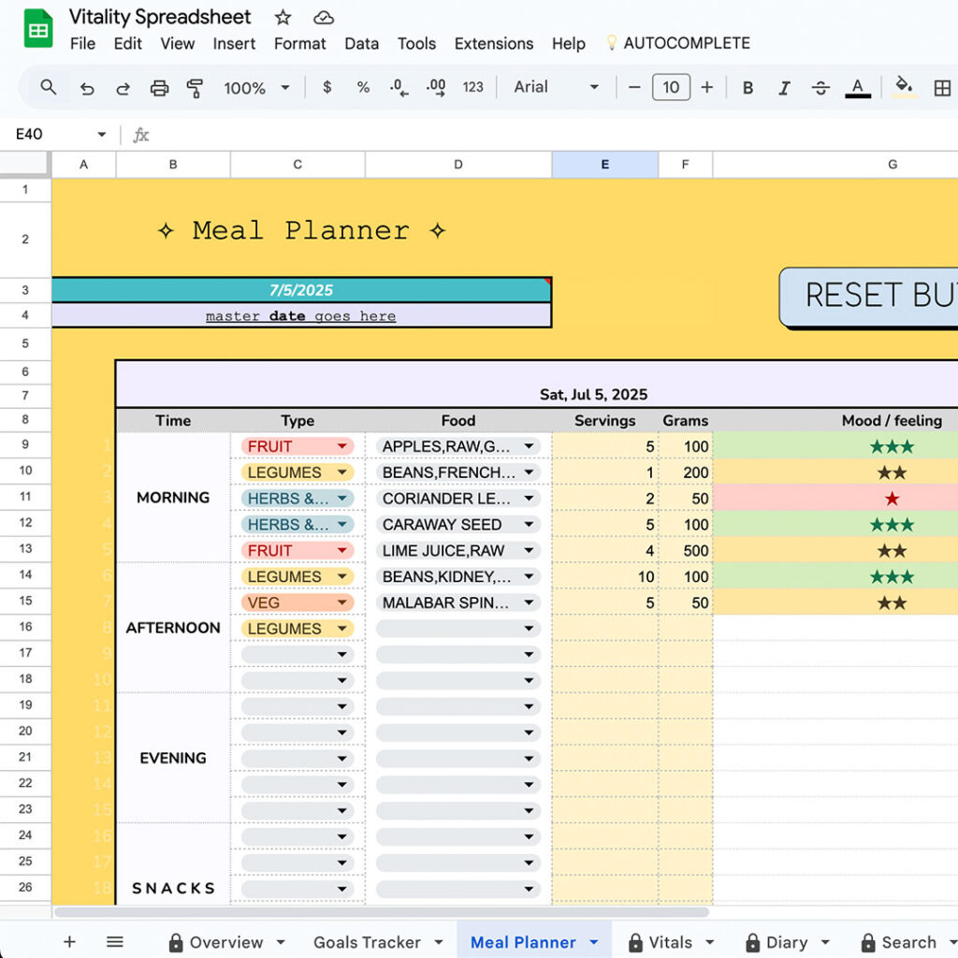Screen dimensions: 958x958
Task: Select servings value 10 for kidney beans
Action: (605, 576)
